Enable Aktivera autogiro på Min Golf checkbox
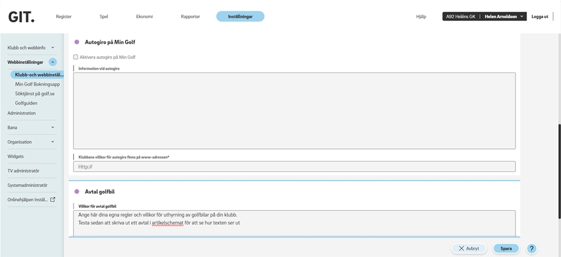 [x=76, y=57]
